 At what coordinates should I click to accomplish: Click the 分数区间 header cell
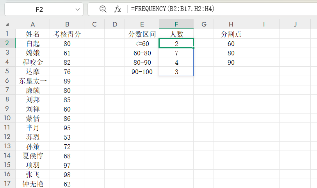click(142, 34)
